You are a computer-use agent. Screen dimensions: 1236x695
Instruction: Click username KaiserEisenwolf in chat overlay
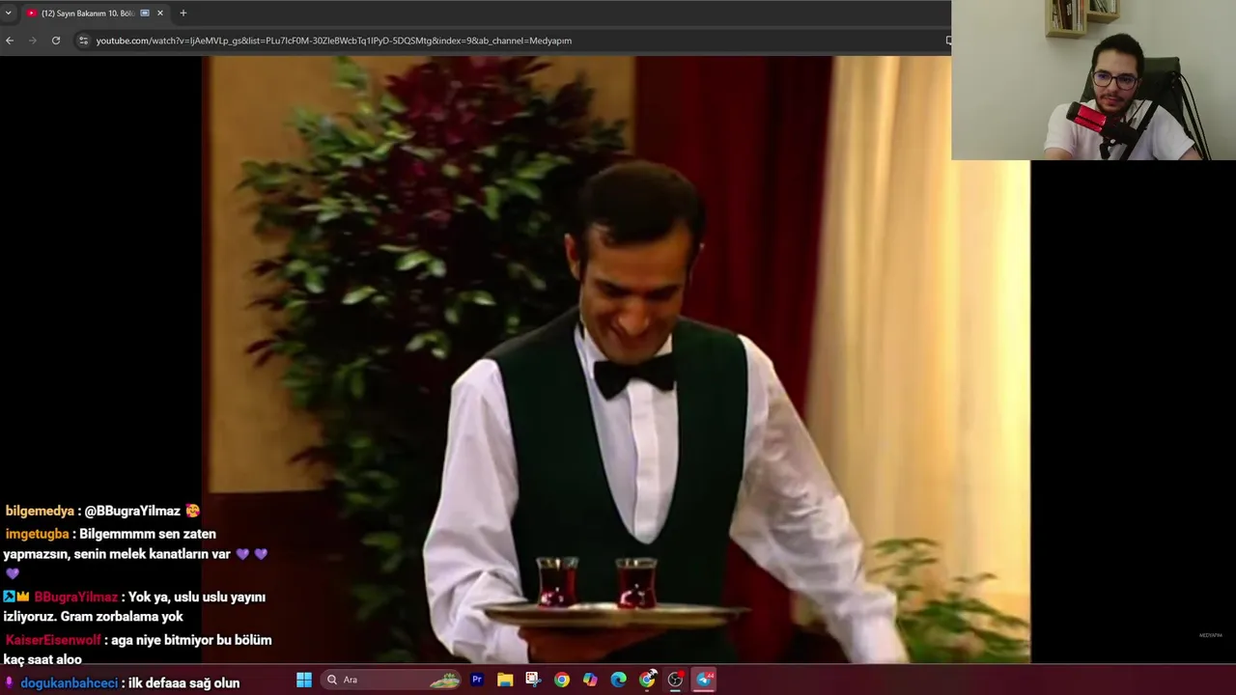point(53,640)
